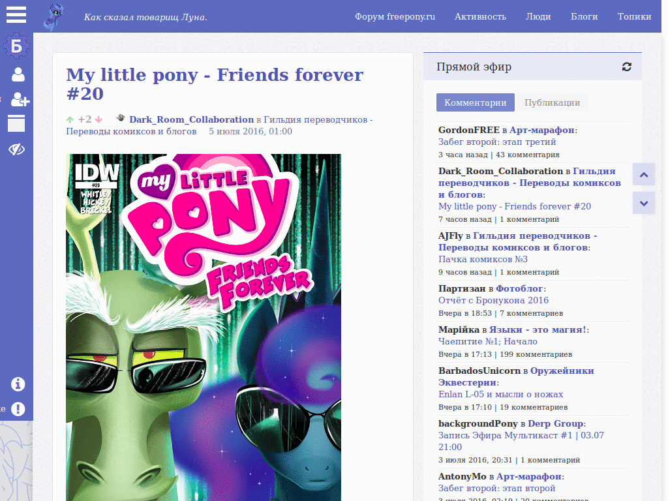Viewport: 668px width, 501px height.
Task: Go to Блоги in top navigation
Action: tap(584, 16)
